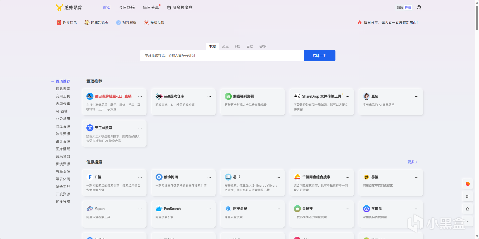This screenshot has height=239, width=479.
Task: Open more options for PanSearch card
Action: pyautogui.click(x=209, y=209)
